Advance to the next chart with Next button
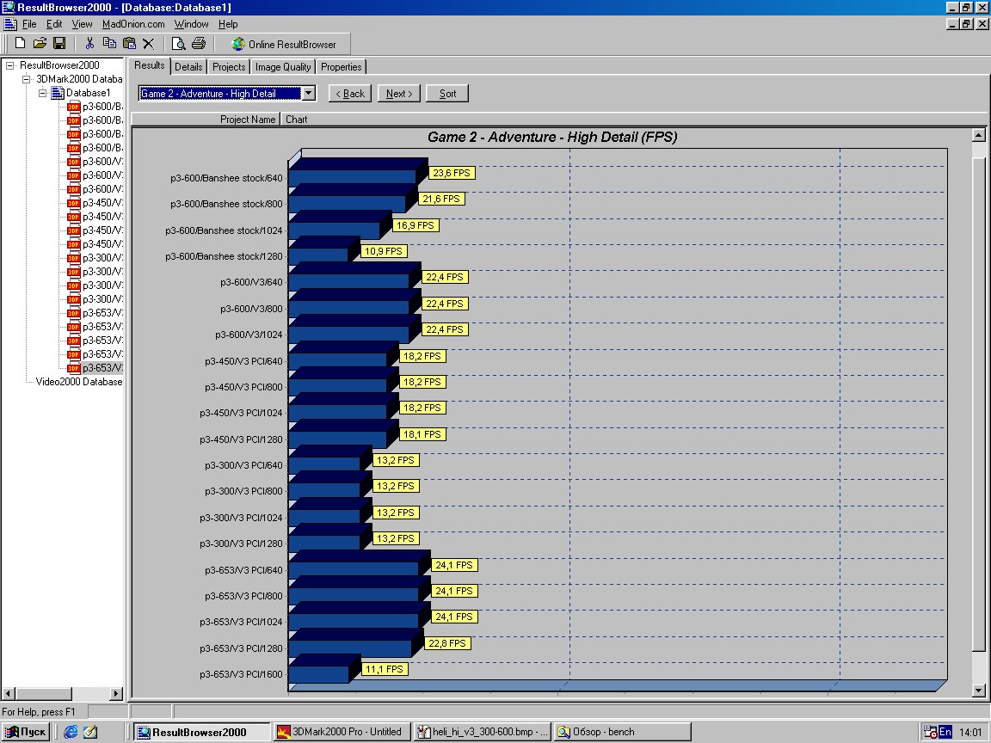 tap(398, 93)
